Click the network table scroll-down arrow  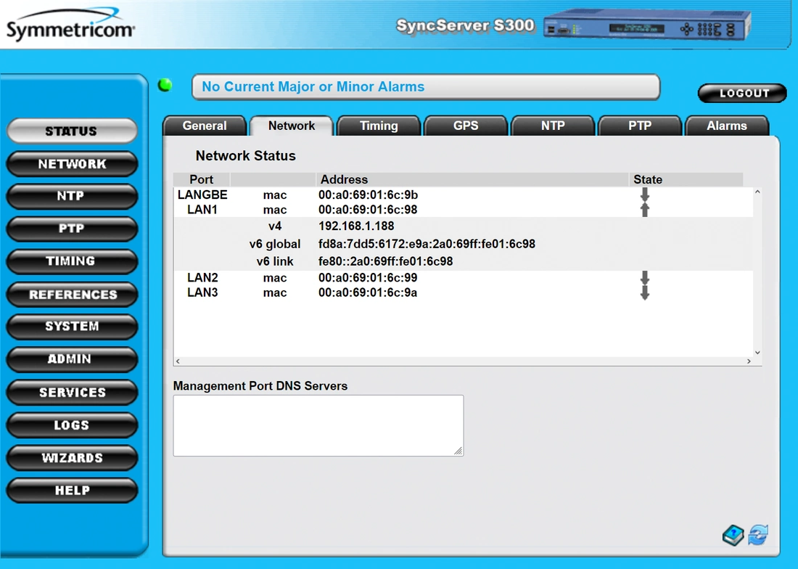(x=757, y=353)
